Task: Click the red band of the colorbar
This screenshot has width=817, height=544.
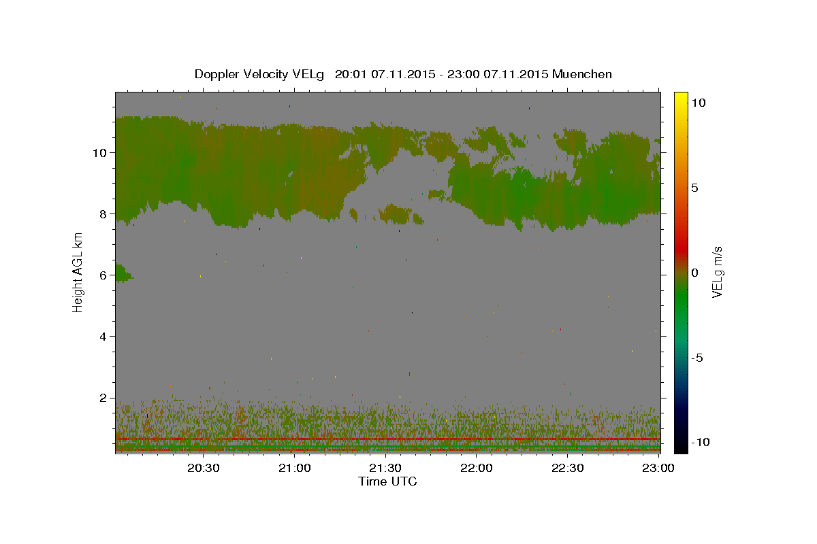Action: pos(681,248)
